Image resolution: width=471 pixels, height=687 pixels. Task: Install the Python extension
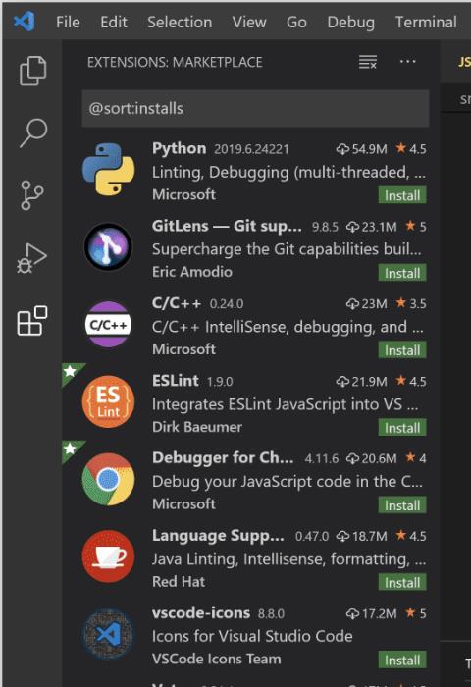[402, 195]
